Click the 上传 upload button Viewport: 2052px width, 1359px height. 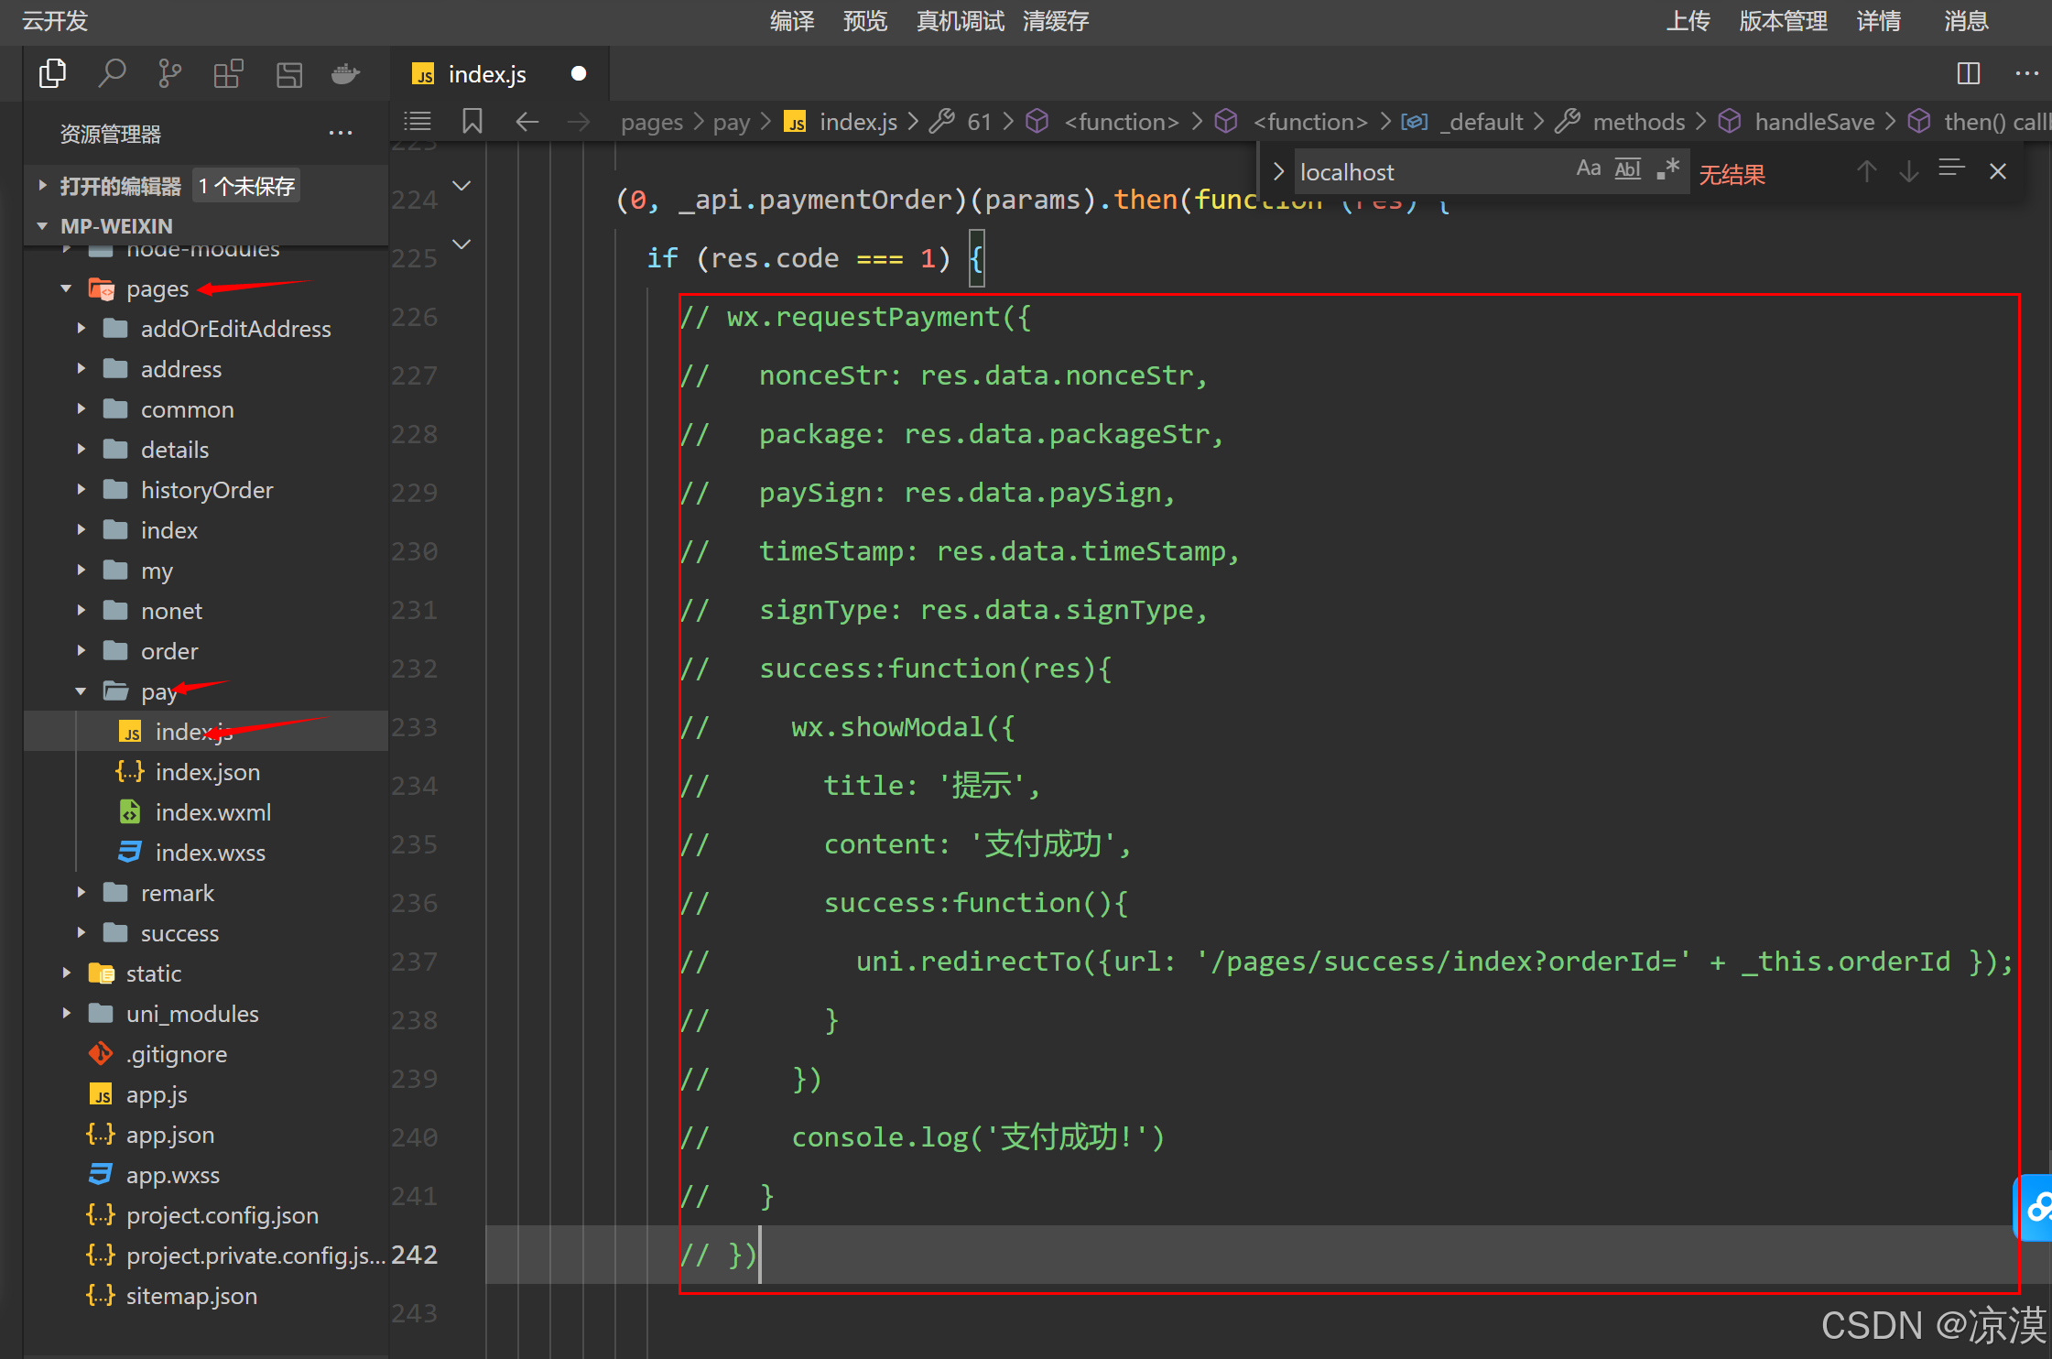(x=1688, y=21)
